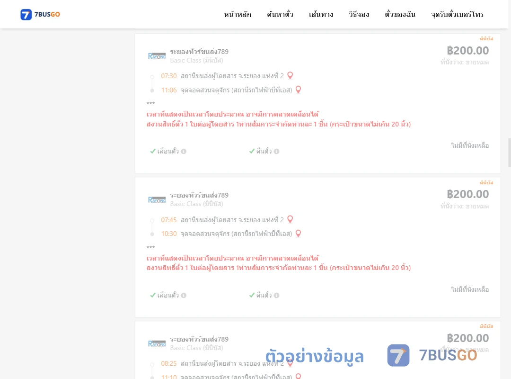Open เลื่อนตั๋ว info icon on 07:30 trip
The width and height of the screenshot is (511, 379).
184,151
